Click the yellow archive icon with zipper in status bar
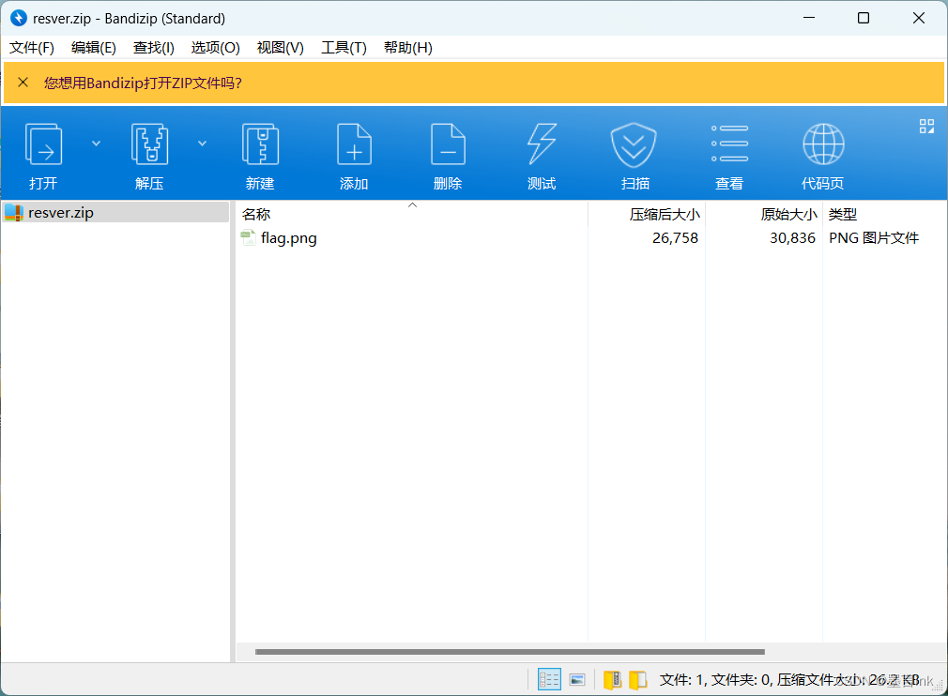 click(x=612, y=680)
